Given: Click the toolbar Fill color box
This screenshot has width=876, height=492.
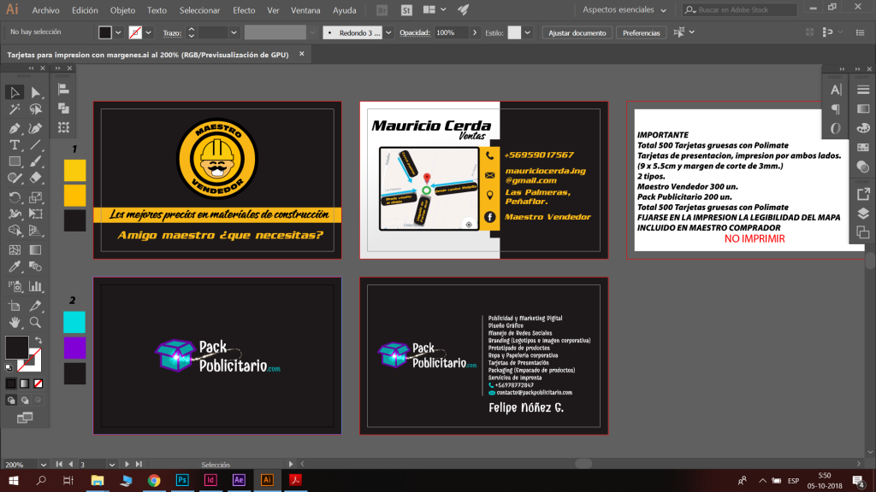Looking at the screenshot, I should tap(17, 348).
